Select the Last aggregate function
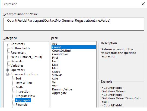The width and height of the screenshot is (147, 111). click(x=55, y=61)
